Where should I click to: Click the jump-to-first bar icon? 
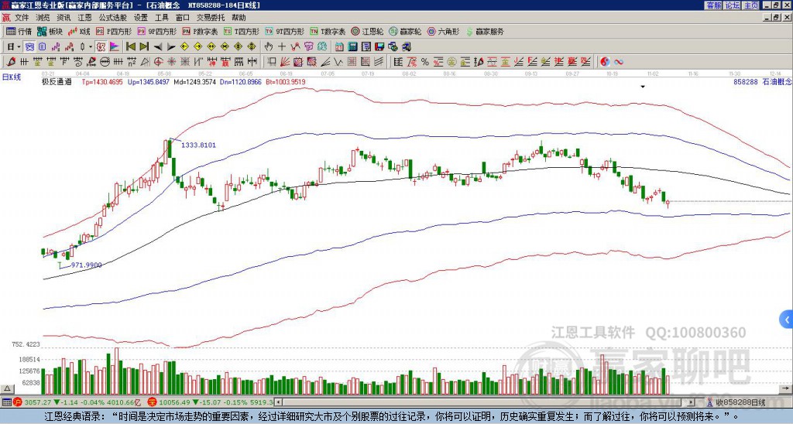(x=130, y=46)
